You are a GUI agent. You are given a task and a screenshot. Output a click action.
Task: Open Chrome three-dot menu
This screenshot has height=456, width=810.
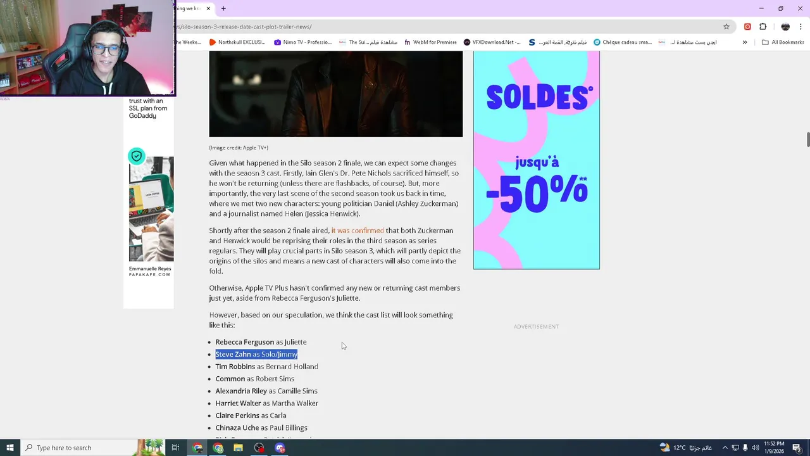(801, 27)
